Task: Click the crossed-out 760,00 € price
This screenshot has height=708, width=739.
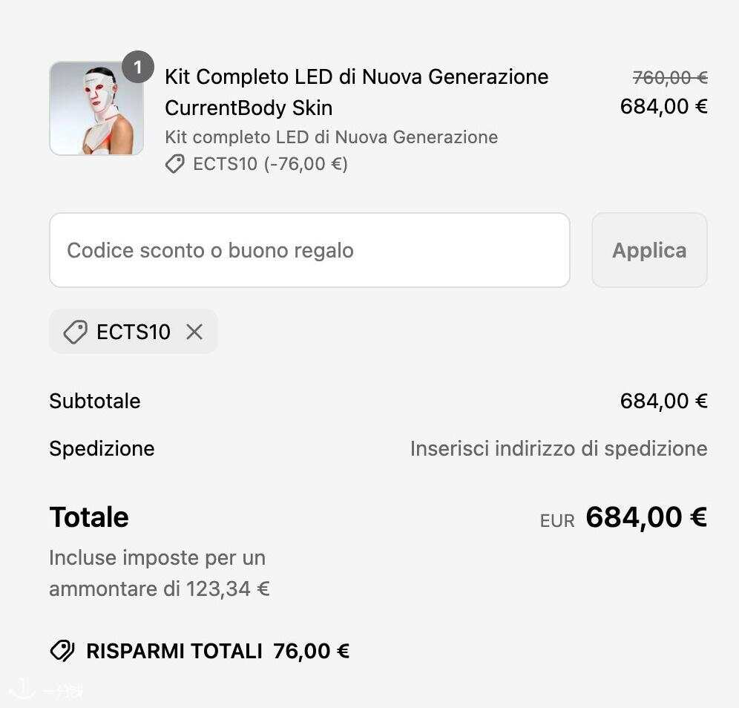Action: tap(670, 78)
